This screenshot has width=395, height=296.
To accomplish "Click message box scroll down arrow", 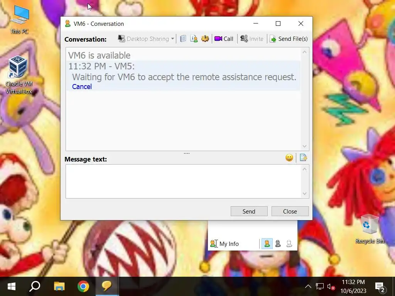I will pyautogui.click(x=305, y=193).
